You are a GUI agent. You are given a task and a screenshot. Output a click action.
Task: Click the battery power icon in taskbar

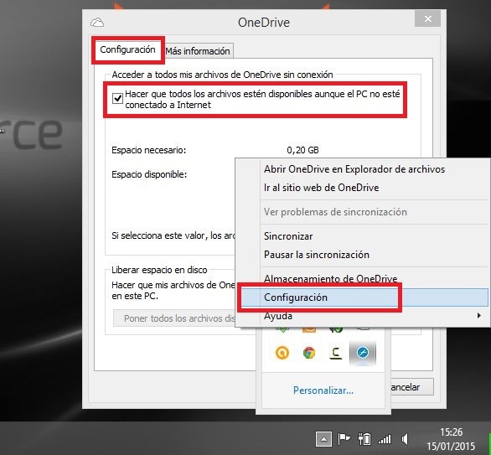[x=364, y=439]
